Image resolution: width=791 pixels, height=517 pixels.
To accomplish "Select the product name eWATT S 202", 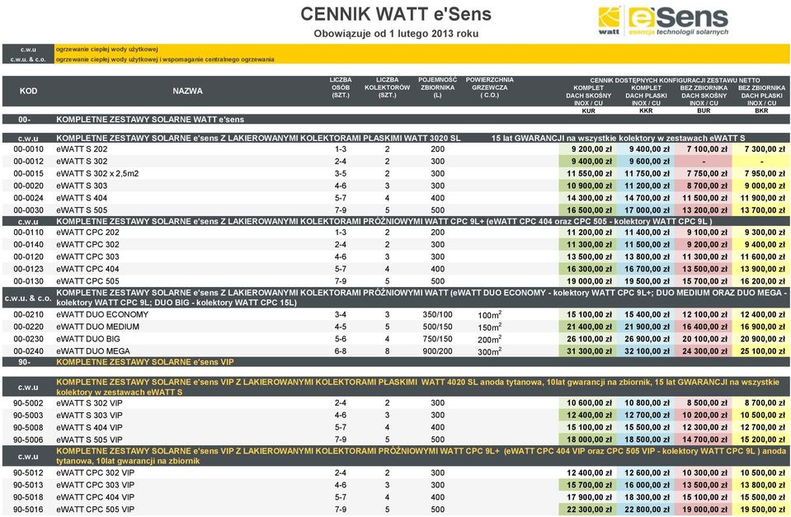I will click(x=82, y=149).
